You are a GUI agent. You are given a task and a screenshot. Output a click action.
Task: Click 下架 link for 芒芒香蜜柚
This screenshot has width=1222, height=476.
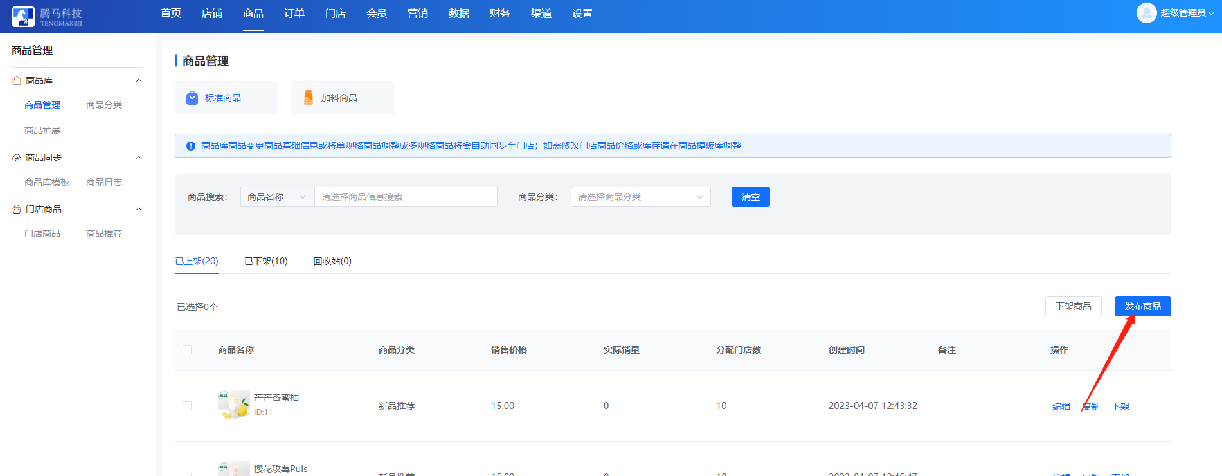point(1120,407)
